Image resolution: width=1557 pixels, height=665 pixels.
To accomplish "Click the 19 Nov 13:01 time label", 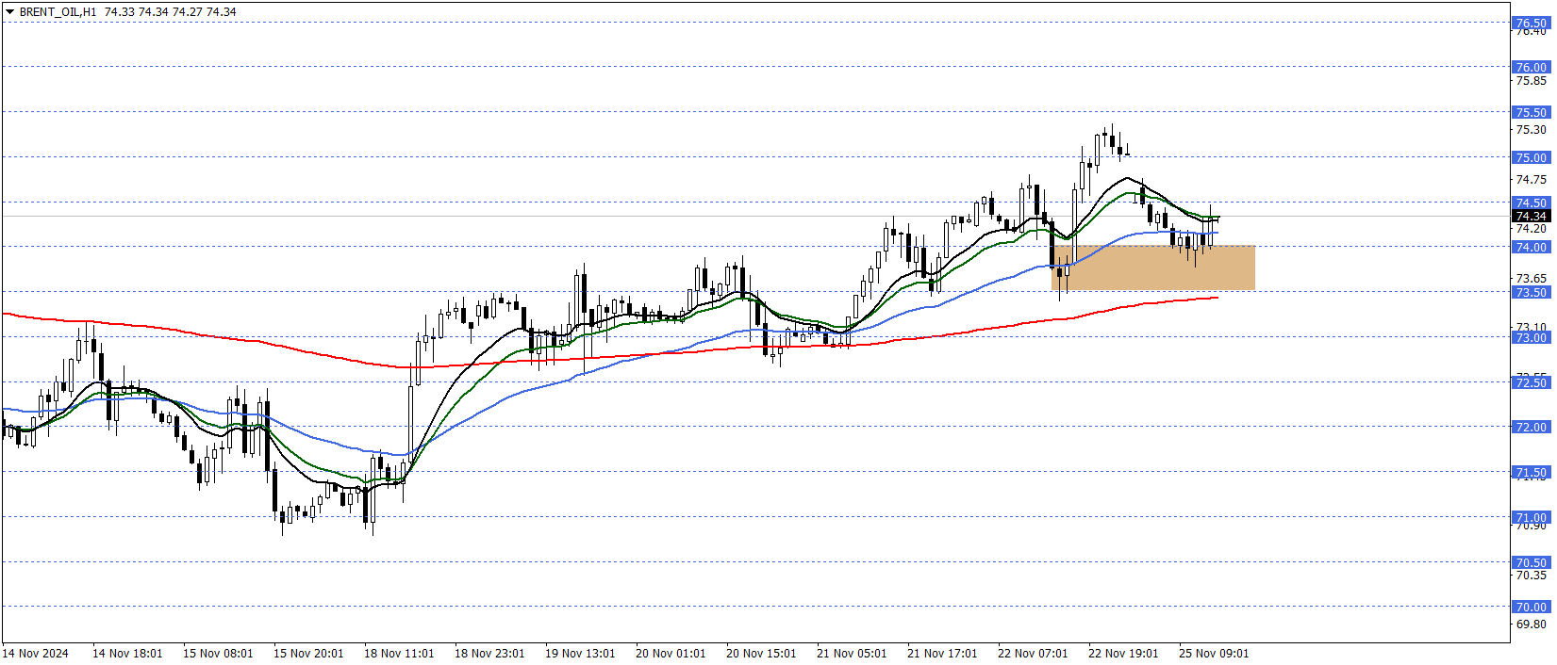I will coord(580,653).
